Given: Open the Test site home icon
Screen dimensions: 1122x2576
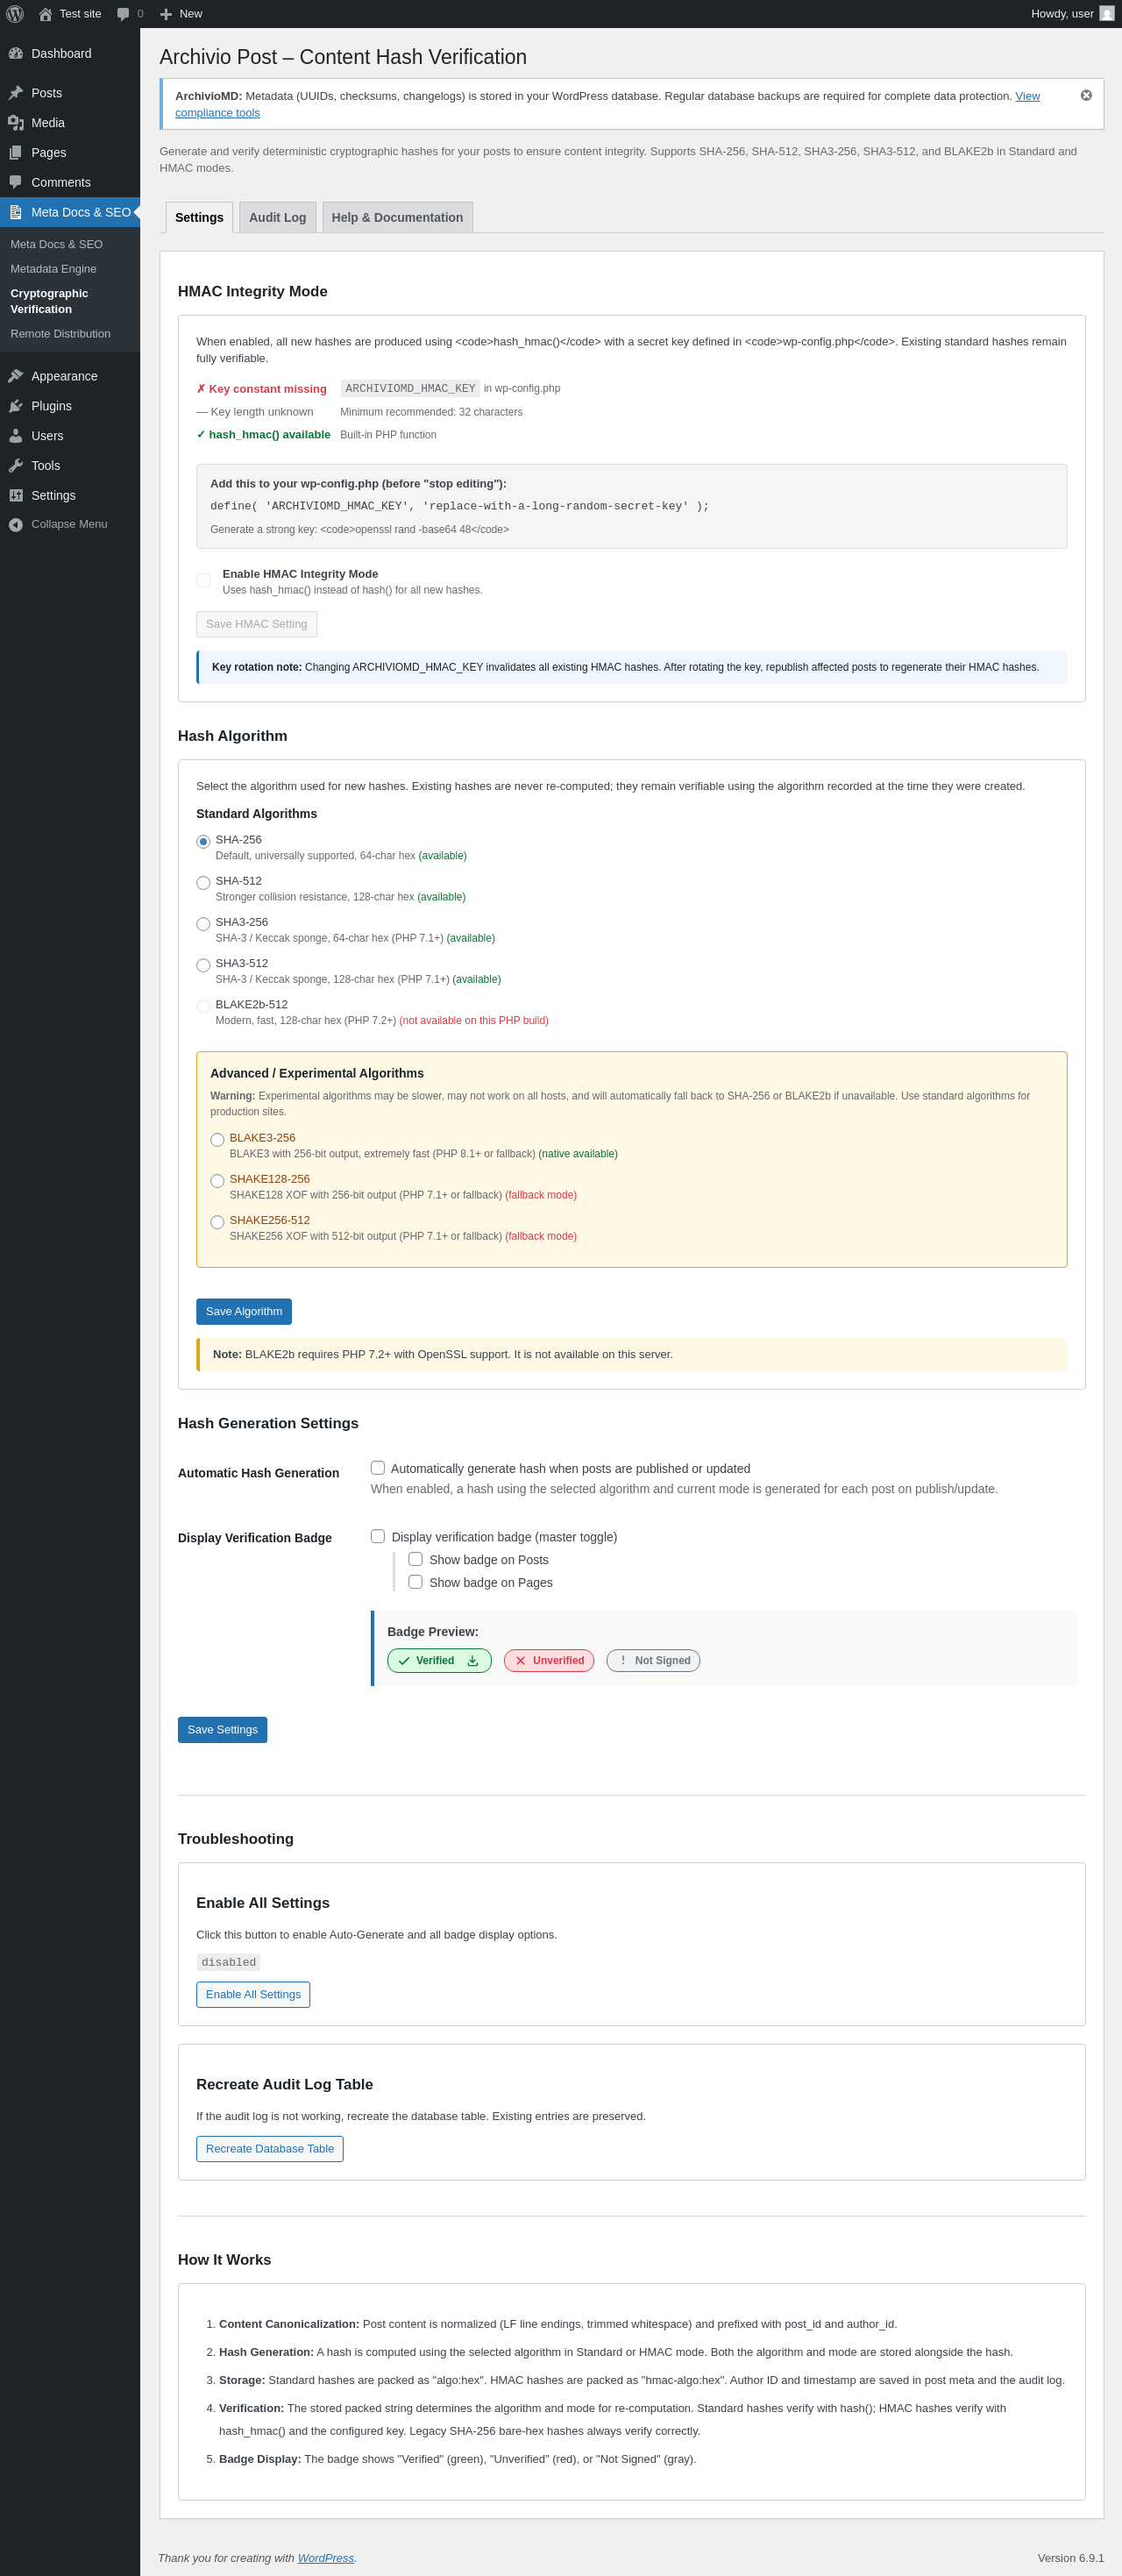Looking at the screenshot, I should point(45,14).
